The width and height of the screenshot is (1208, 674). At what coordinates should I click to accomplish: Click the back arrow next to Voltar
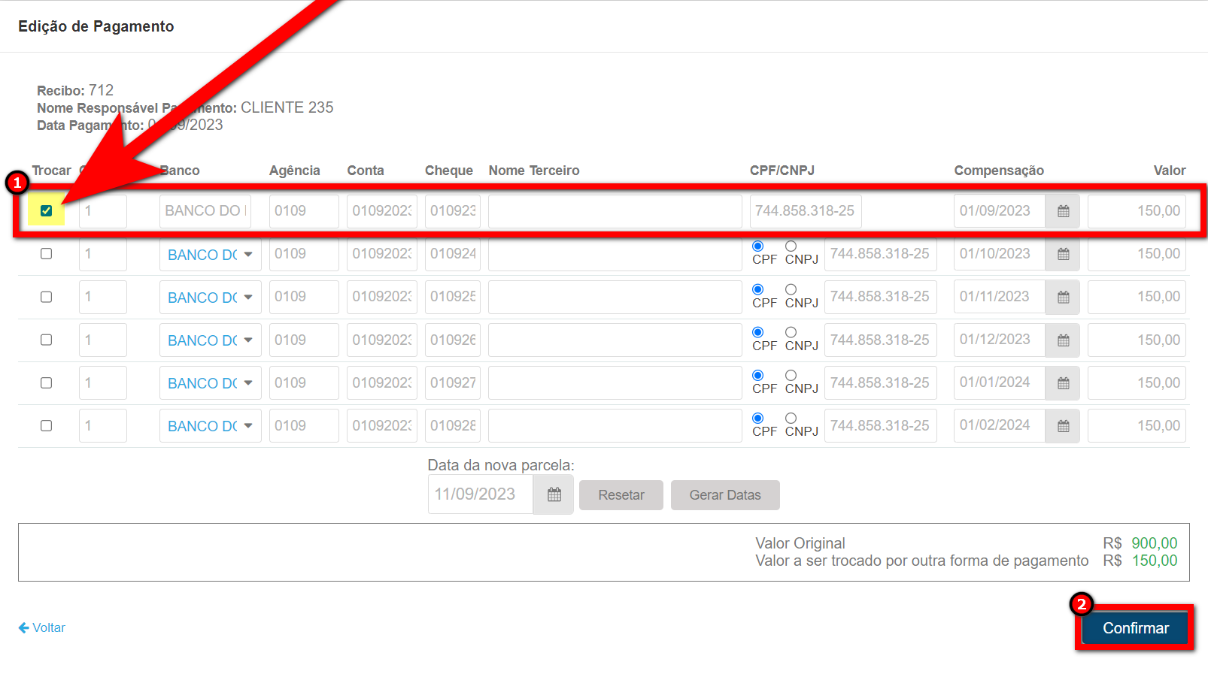coord(24,627)
